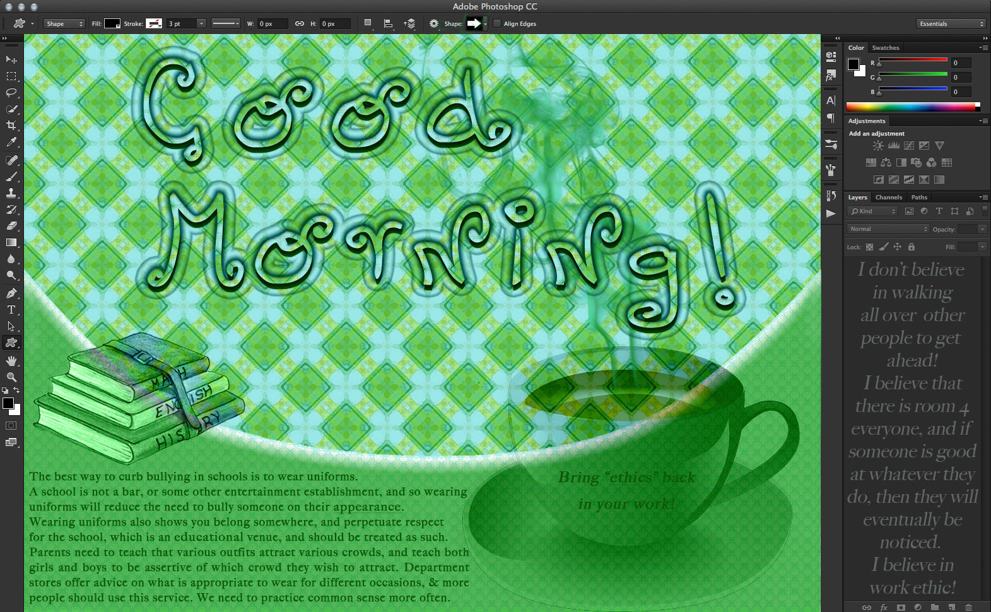The height and width of the screenshot is (612, 991).
Task: Switch to the Channels tab
Action: [889, 197]
